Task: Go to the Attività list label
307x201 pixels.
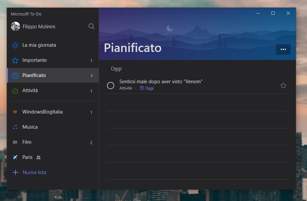Action: 30,90
